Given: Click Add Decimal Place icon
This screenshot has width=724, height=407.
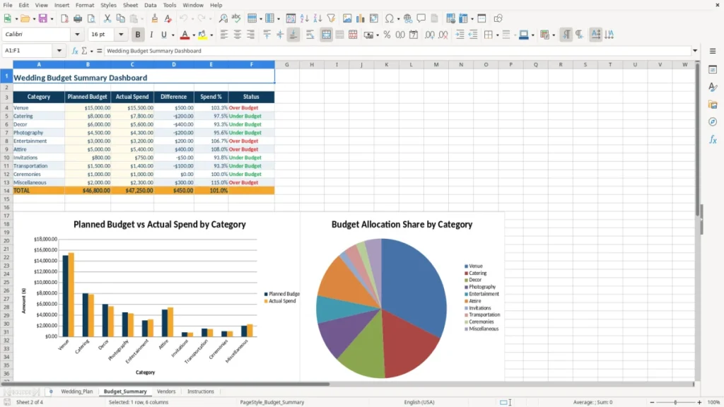Looking at the screenshot, I should pyautogui.click(x=429, y=35).
